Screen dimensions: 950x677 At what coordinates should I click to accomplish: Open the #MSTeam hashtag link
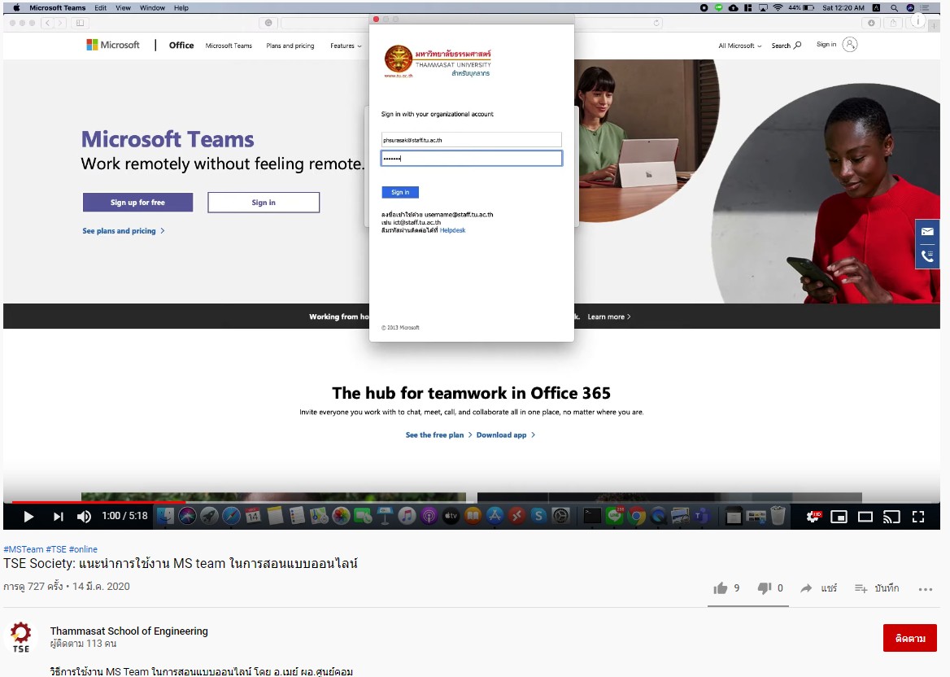pyautogui.click(x=23, y=549)
